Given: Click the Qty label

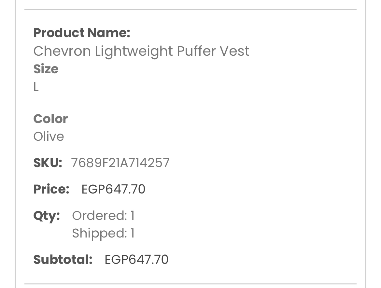Looking at the screenshot, I should point(46,216).
